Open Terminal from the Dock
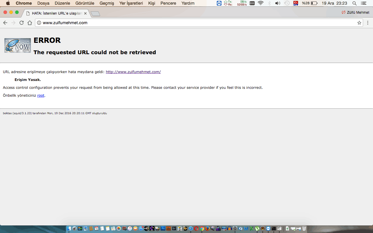 coord(274,229)
